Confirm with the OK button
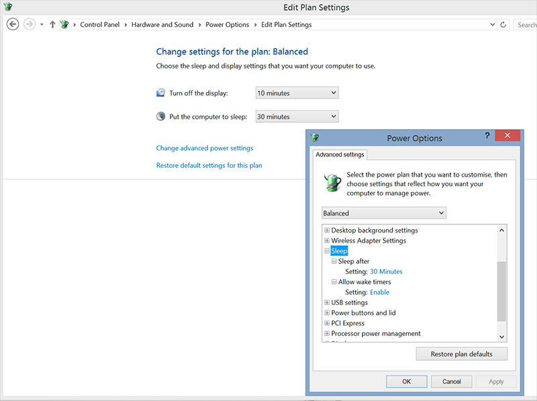537x401 pixels. pyautogui.click(x=407, y=382)
